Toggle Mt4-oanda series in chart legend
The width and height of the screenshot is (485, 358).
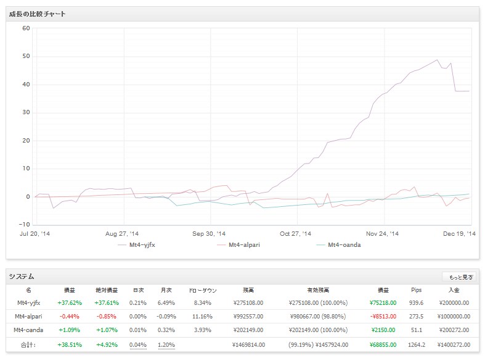[339, 245]
